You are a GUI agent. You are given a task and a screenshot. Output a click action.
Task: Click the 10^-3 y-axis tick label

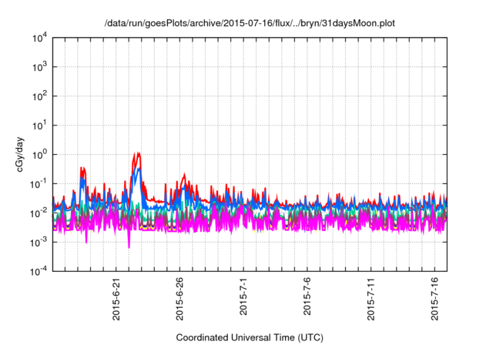[39, 241]
